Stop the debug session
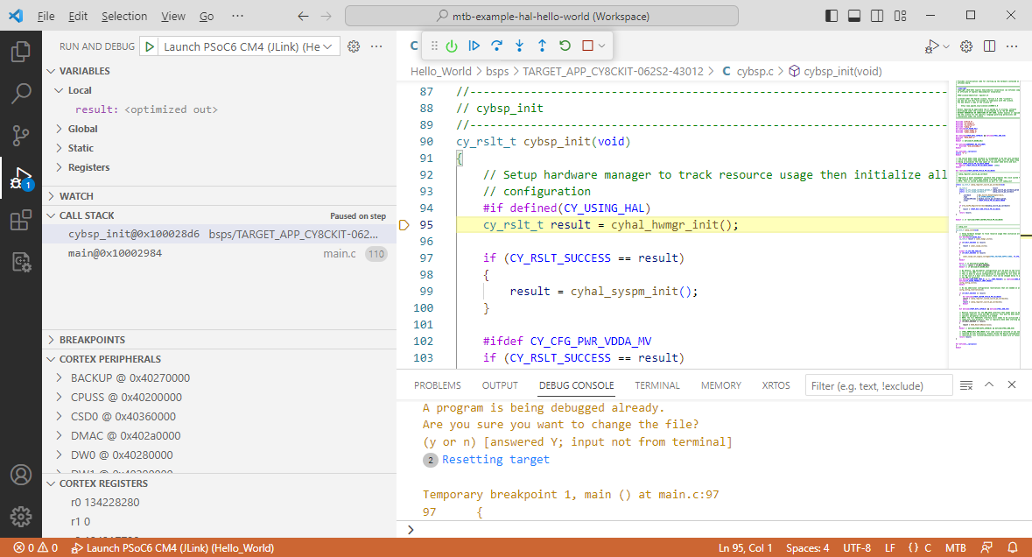Image resolution: width=1032 pixels, height=557 pixels. pyautogui.click(x=587, y=46)
